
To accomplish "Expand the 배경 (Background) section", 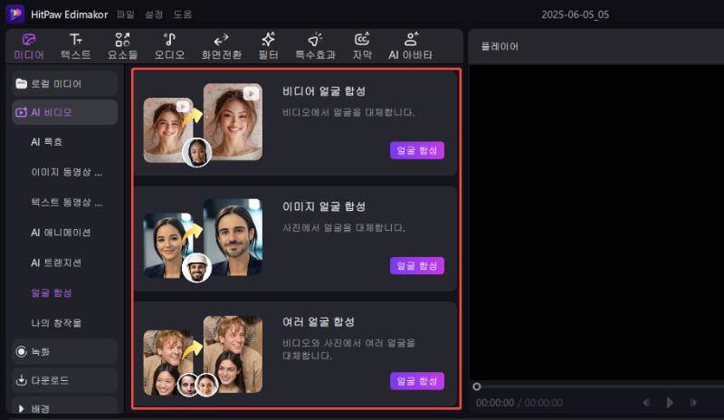I will (63, 408).
